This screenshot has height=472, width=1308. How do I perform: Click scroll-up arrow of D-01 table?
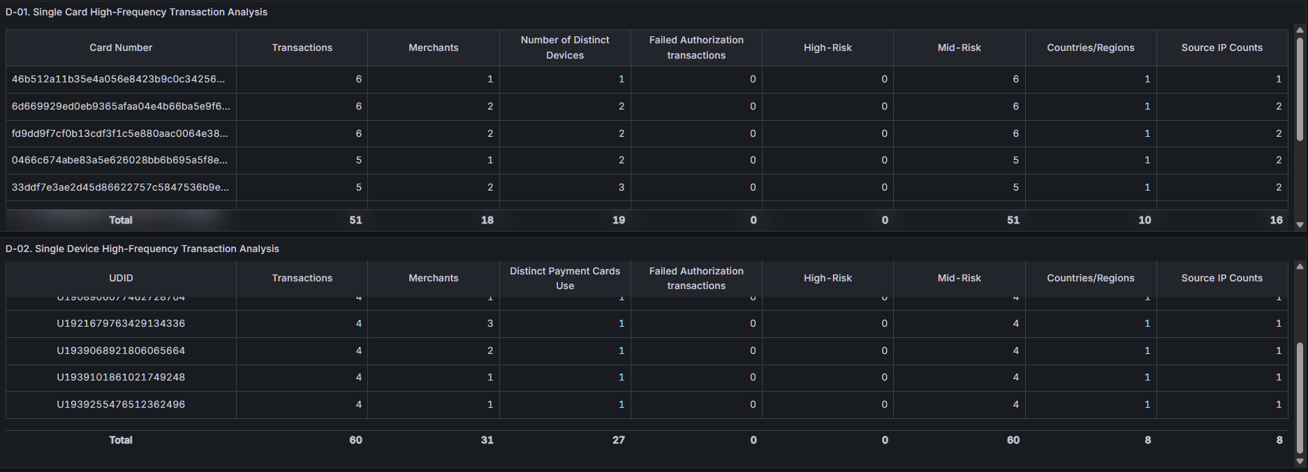[1300, 30]
